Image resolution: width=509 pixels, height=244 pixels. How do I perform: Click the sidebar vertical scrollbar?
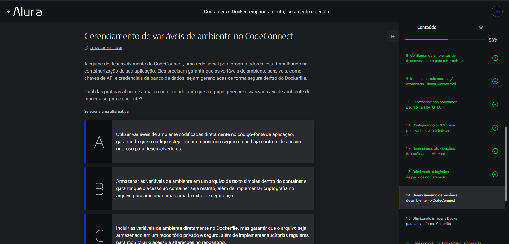coord(506,164)
